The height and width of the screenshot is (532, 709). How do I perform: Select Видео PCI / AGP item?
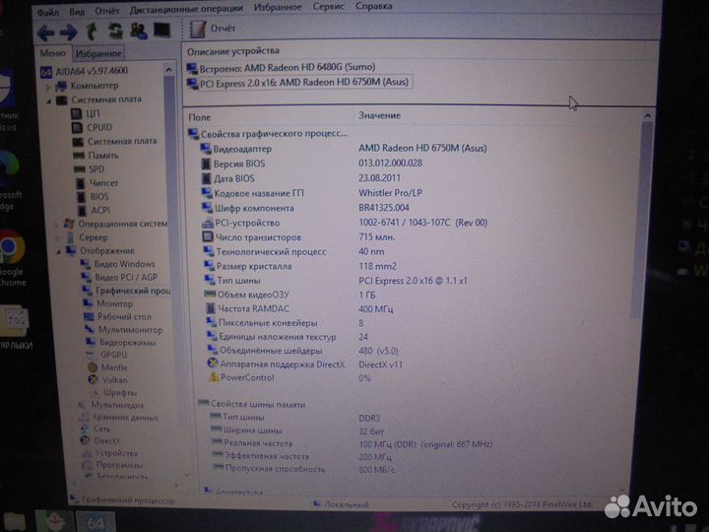click(119, 277)
